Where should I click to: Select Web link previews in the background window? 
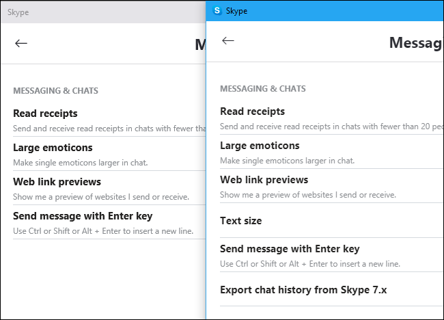[57, 182]
